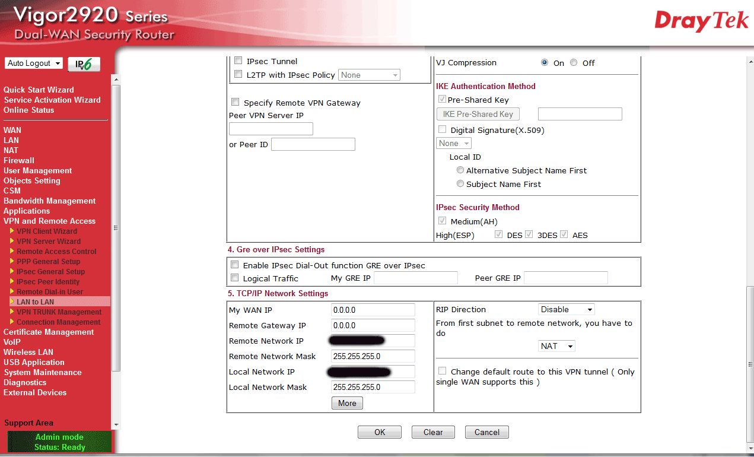Toggle the Pre-Shared Key checkbox
Viewport: 754px width, 457px height.
[x=442, y=99]
